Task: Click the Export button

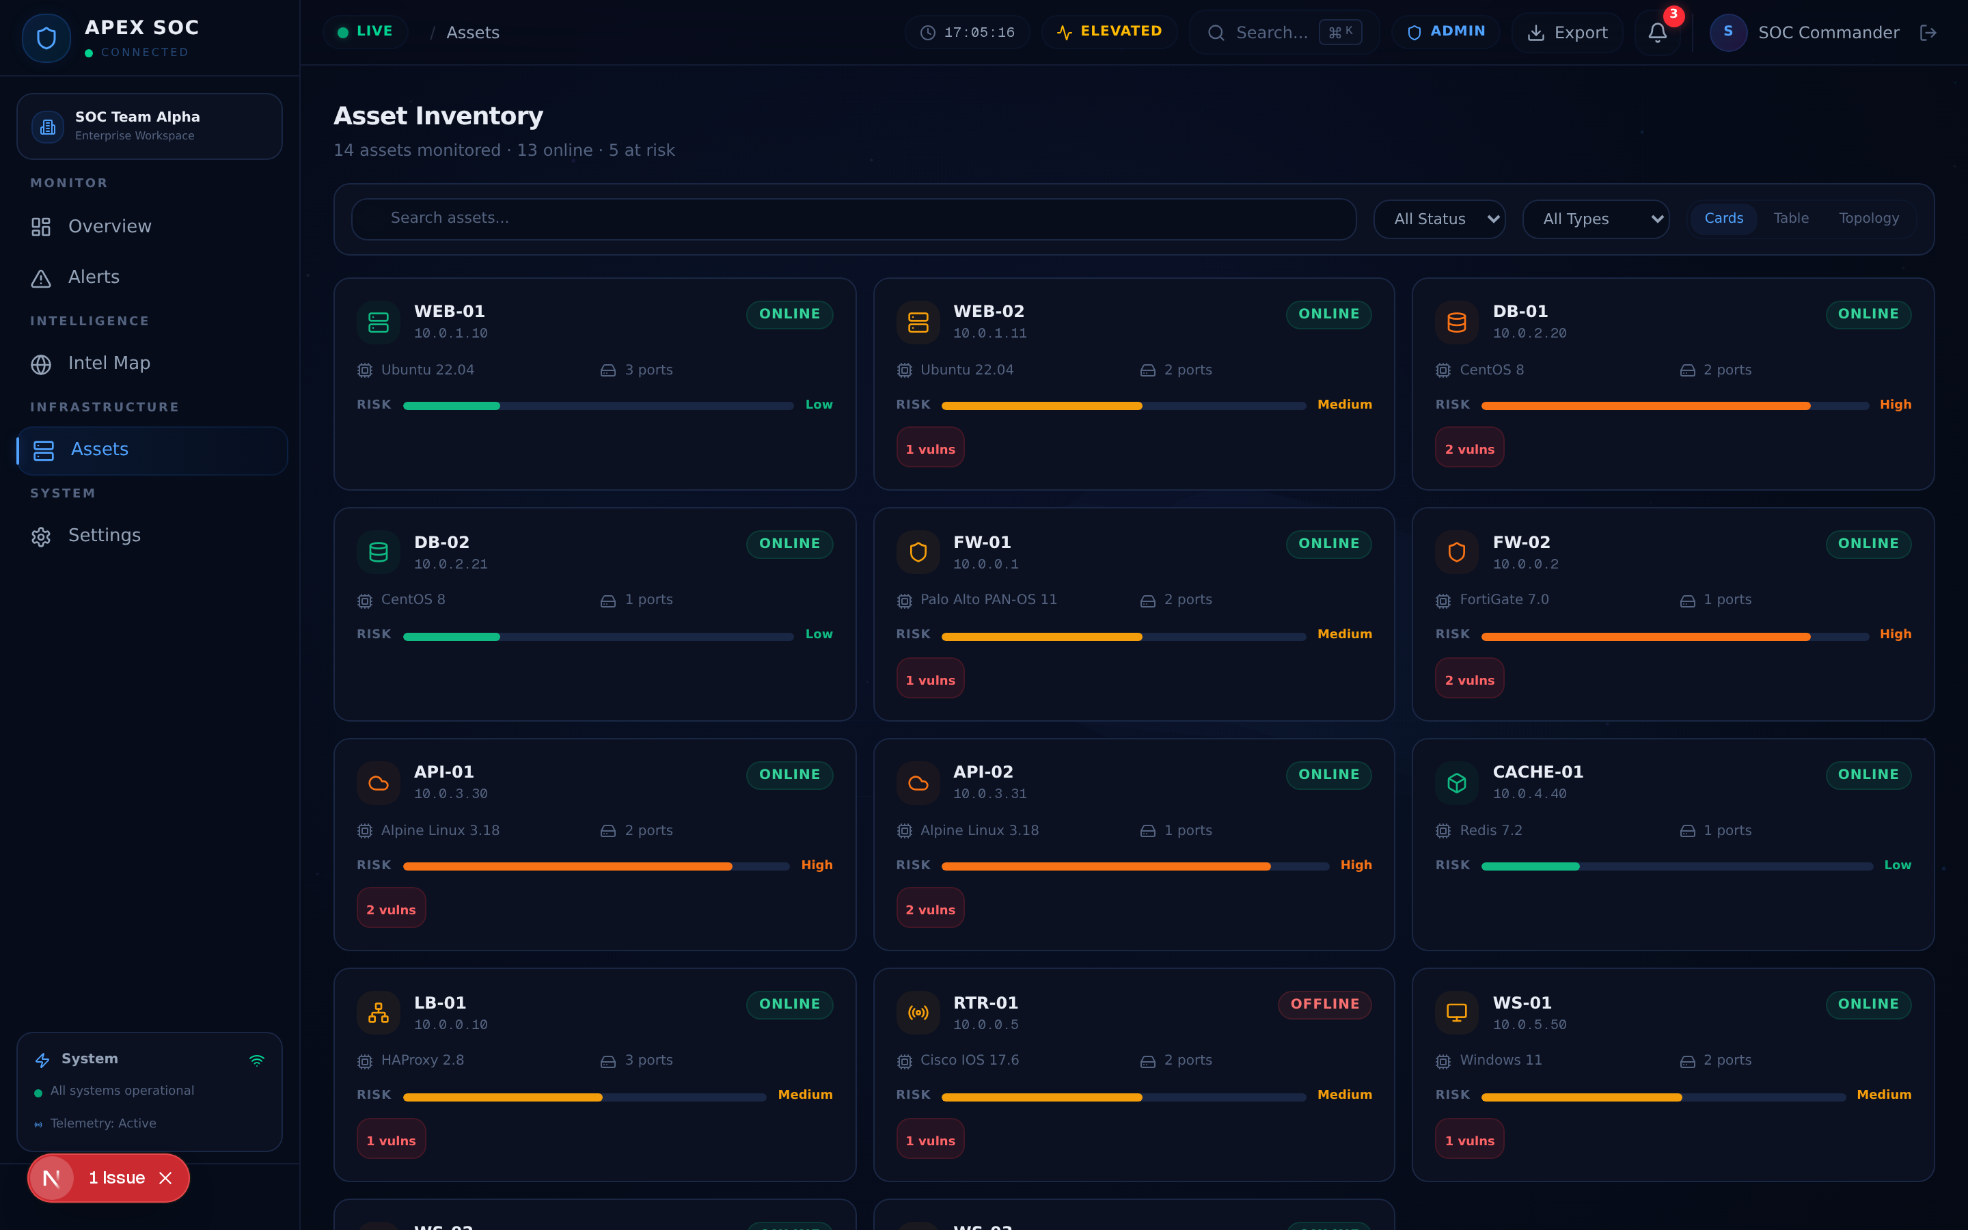Action: tap(1567, 33)
